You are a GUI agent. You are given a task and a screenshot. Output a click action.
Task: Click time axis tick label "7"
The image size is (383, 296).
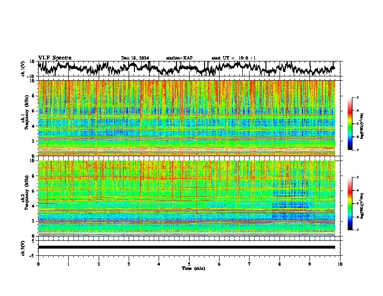[x=250, y=264]
